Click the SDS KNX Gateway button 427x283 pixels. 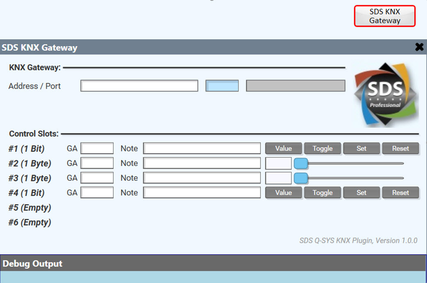tap(384, 16)
